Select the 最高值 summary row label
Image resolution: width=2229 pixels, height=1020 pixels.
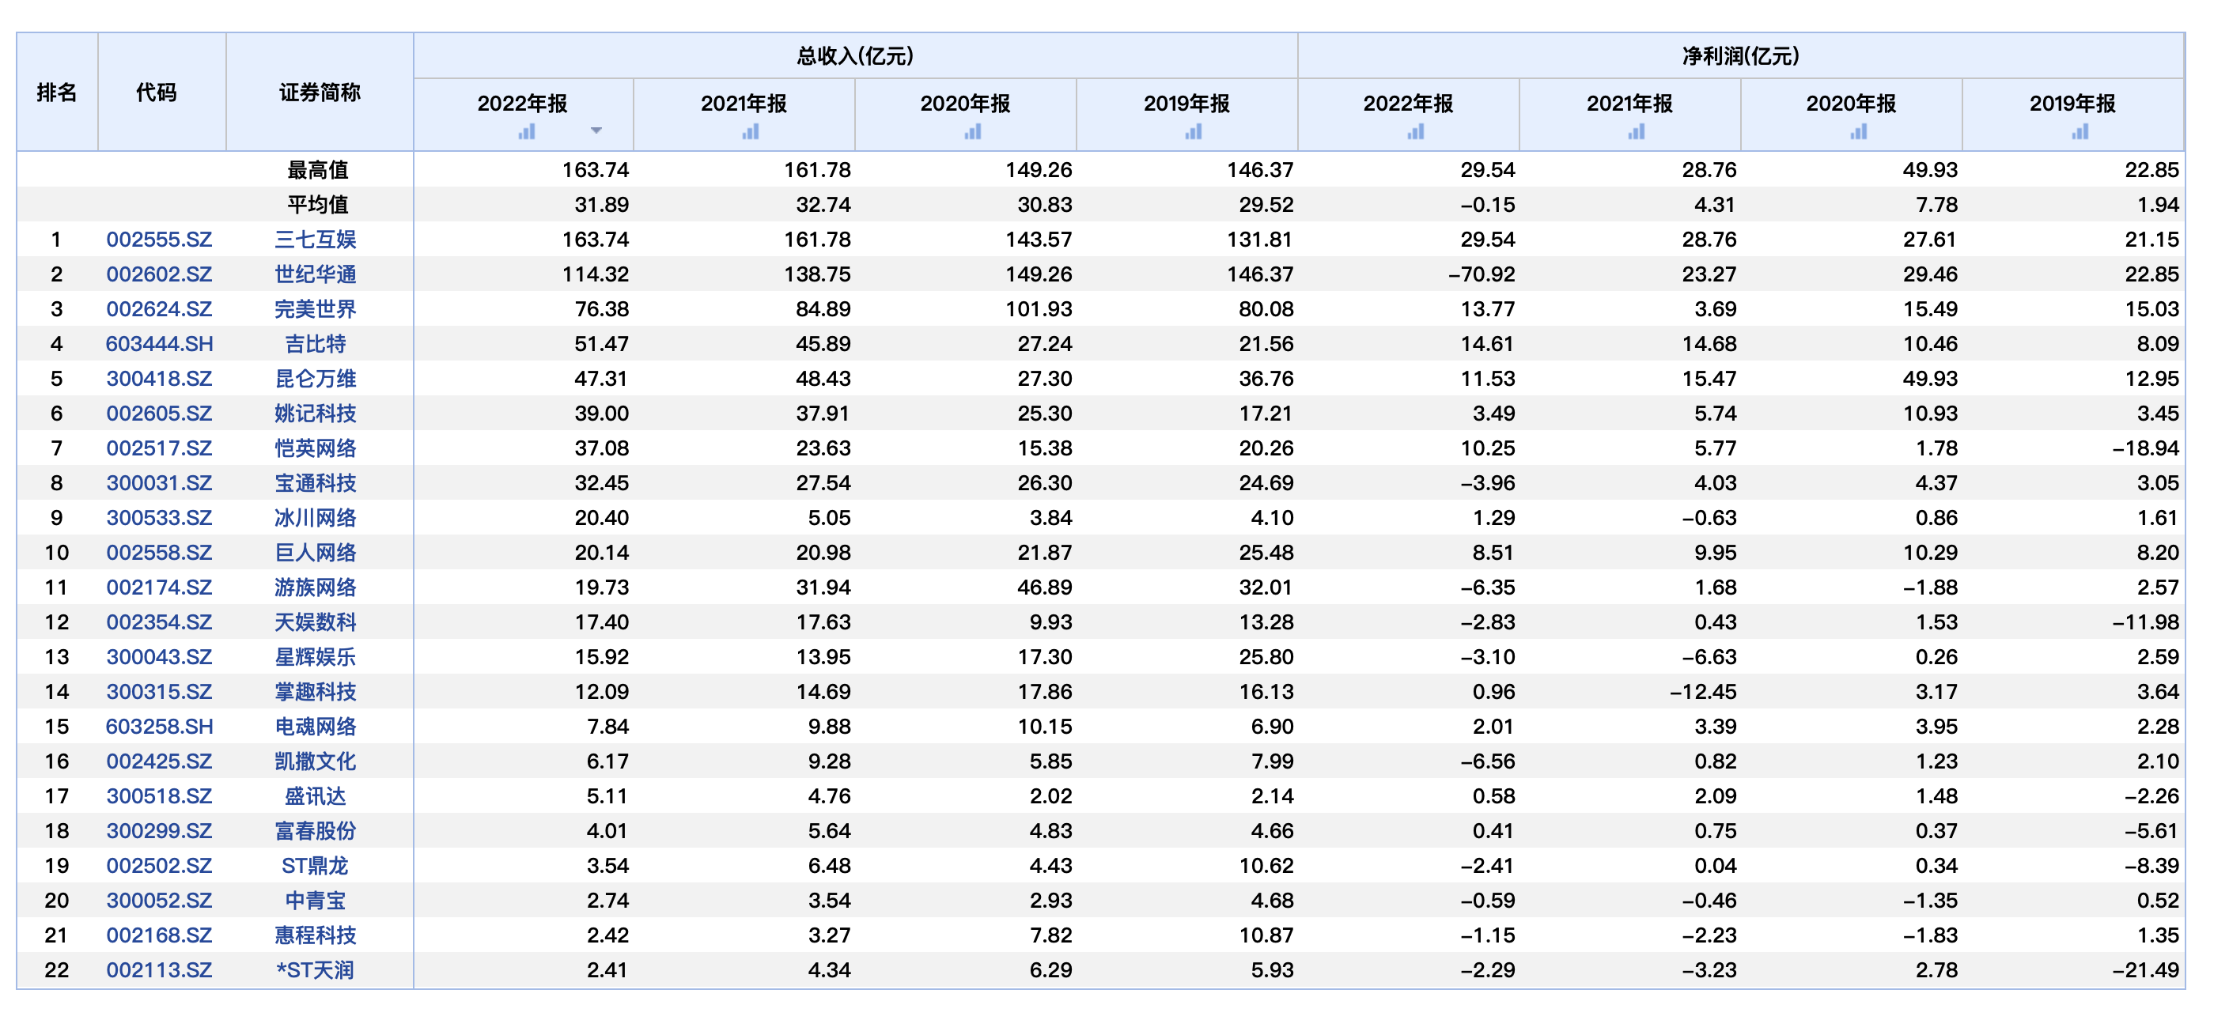pyautogui.click(x=317, y=169)
